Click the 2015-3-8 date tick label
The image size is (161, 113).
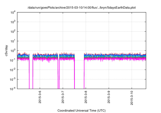[x=86, y=97]
